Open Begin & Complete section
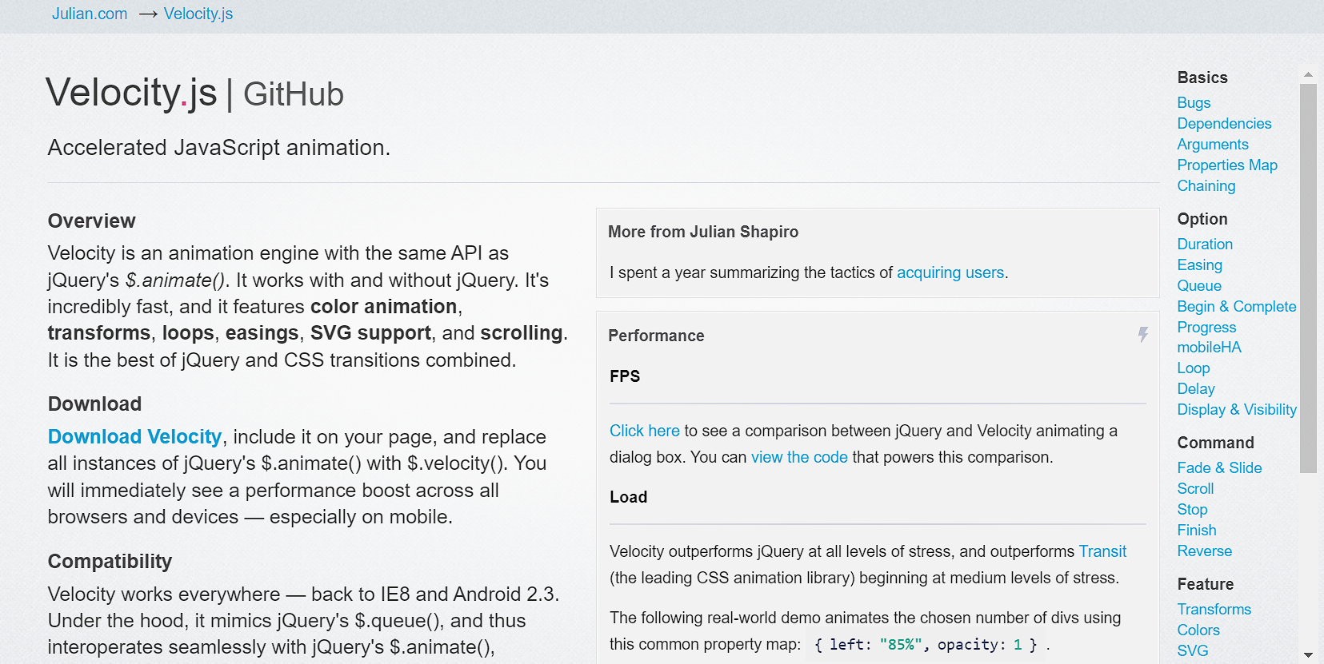The width and height of the screenshot is (1324, 664). tap(1237, 306)
